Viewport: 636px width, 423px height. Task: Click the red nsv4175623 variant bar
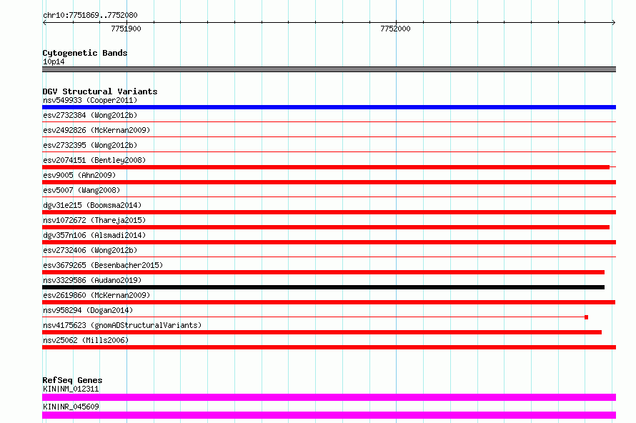click(x=322, y=332)
